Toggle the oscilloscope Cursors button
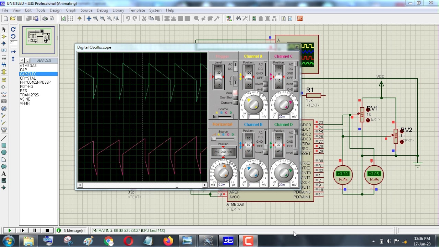This screenshot has height=247, width=439. tap(235, 103)
